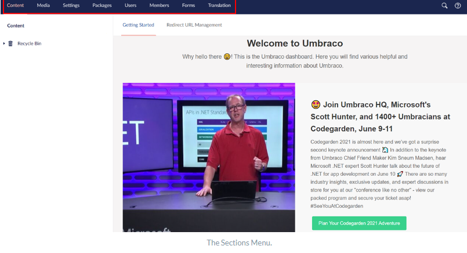Screen dimensions: 467x253
Task: Click the Welcome to Umbraco heading
Action: pos(295,44)
